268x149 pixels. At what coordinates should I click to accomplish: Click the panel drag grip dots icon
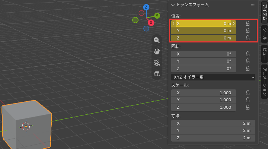tap(253, 5)
